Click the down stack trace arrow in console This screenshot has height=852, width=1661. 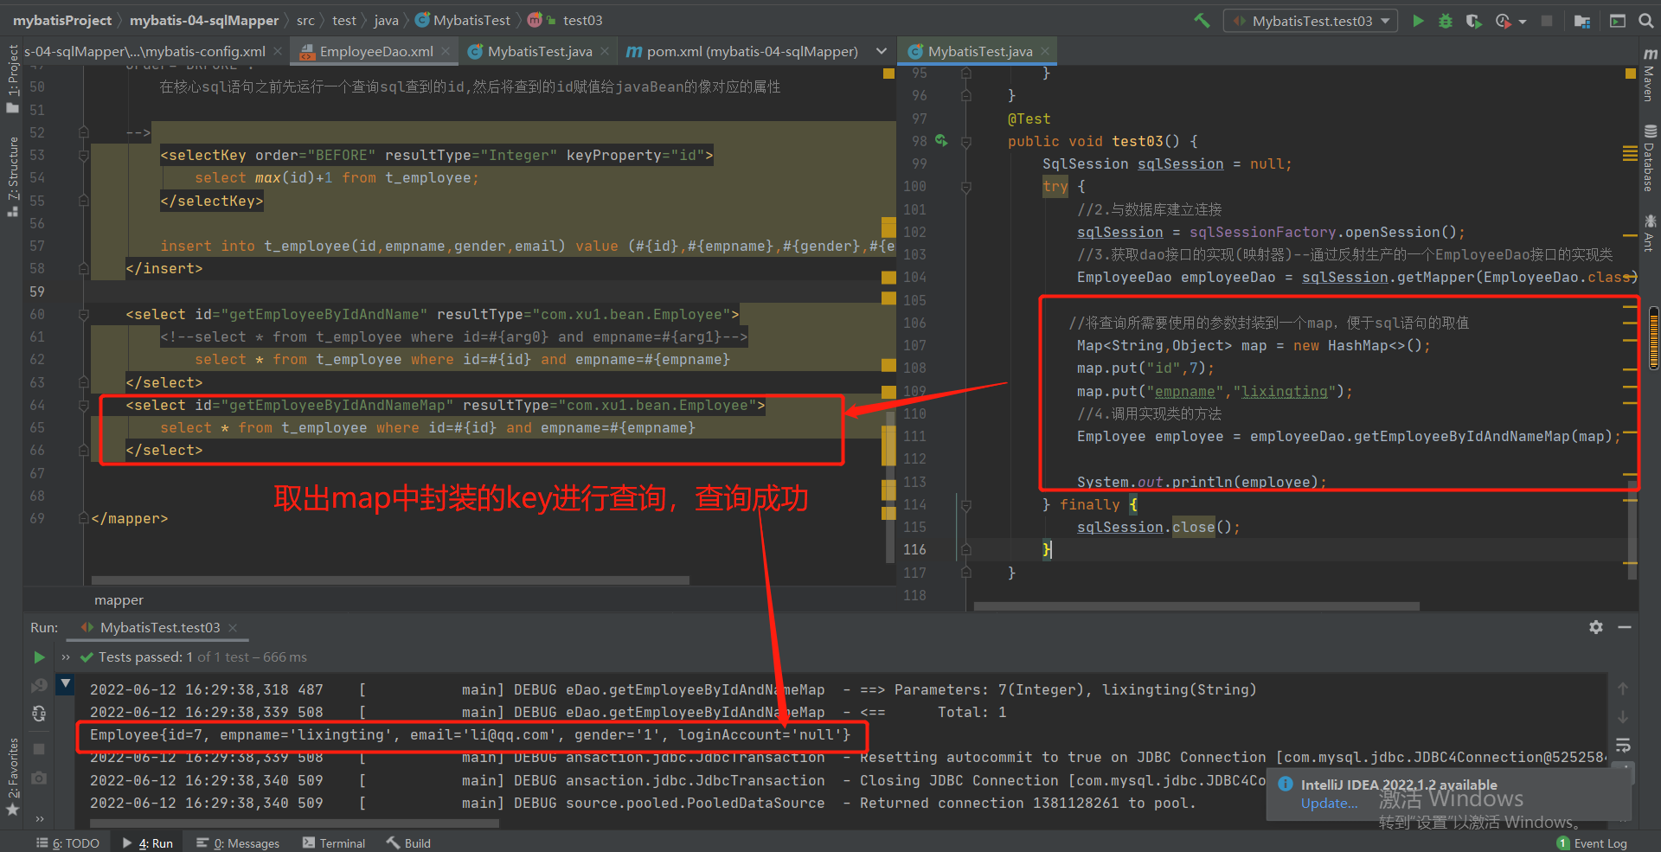[x=1623, y=717]
